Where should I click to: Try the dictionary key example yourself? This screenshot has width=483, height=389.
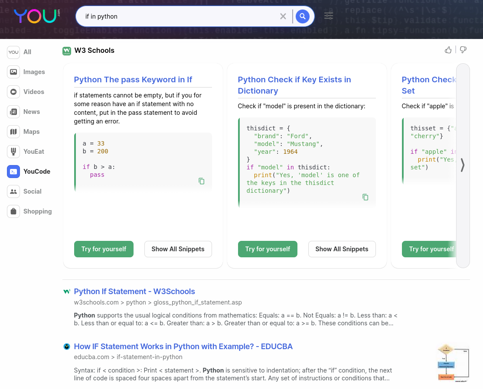point(268,249)
